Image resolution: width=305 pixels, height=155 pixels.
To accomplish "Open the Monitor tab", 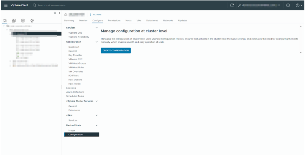I will [83, 20].
